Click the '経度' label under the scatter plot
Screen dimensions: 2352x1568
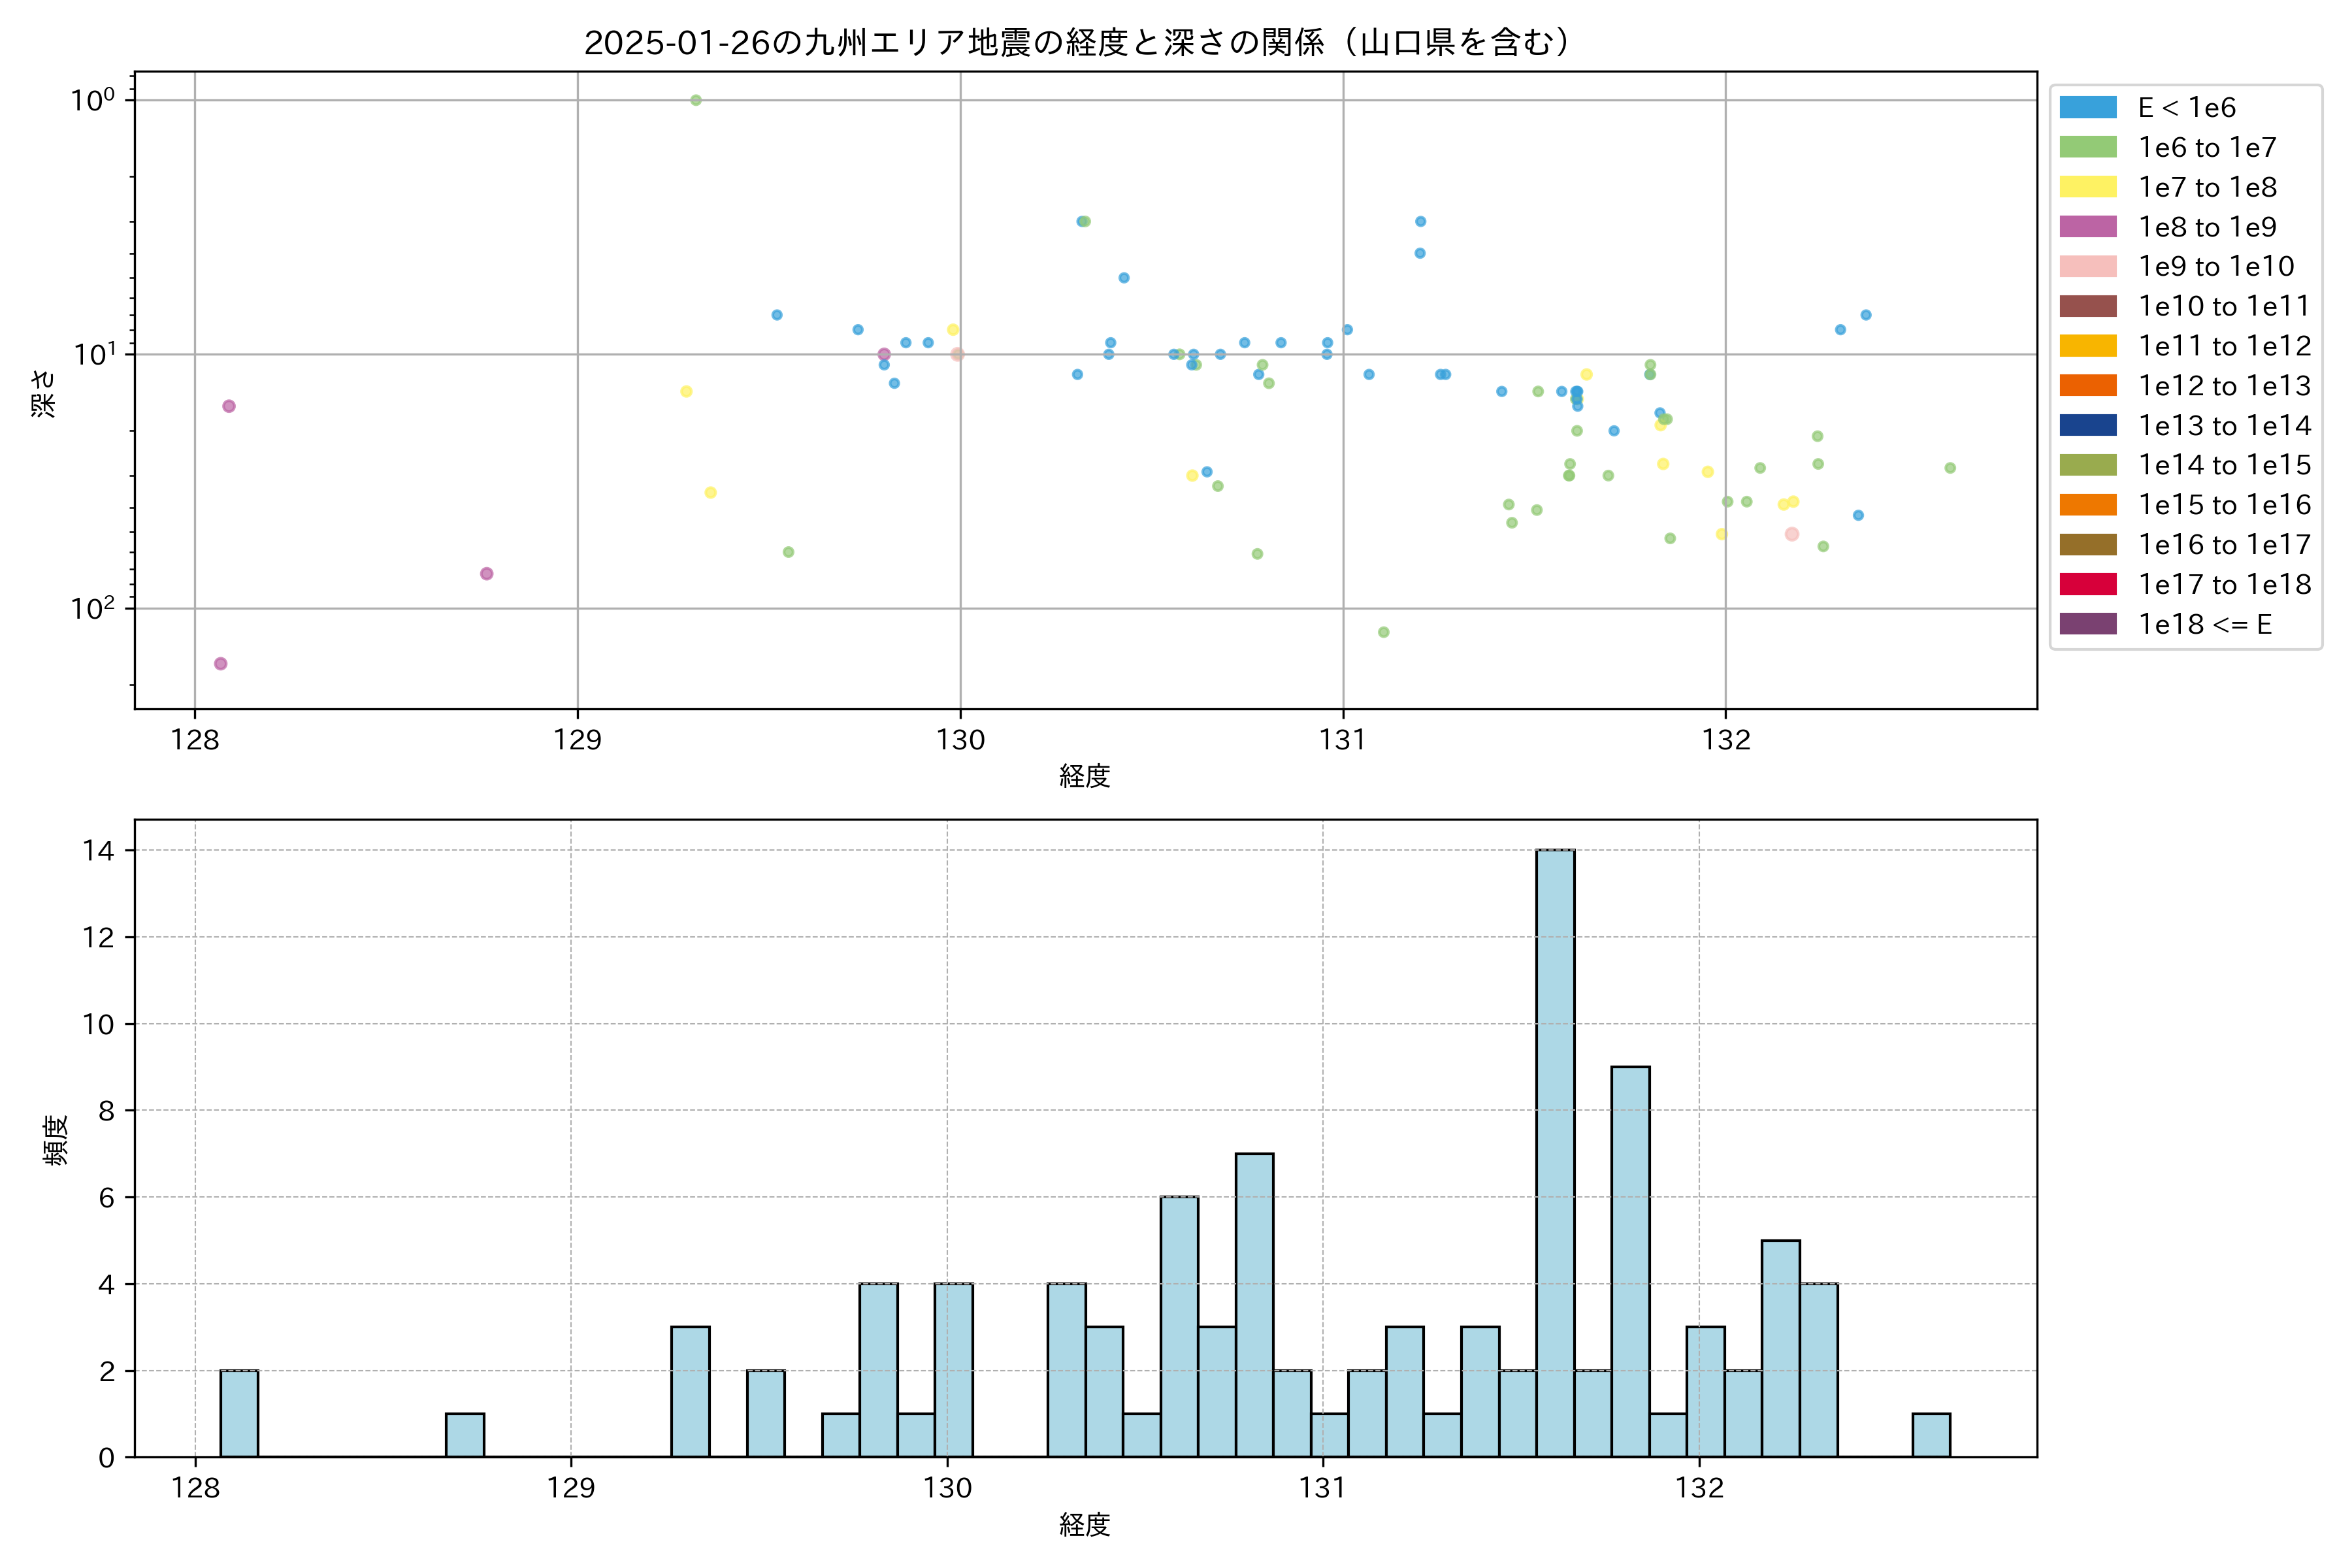click(1085, 775)
